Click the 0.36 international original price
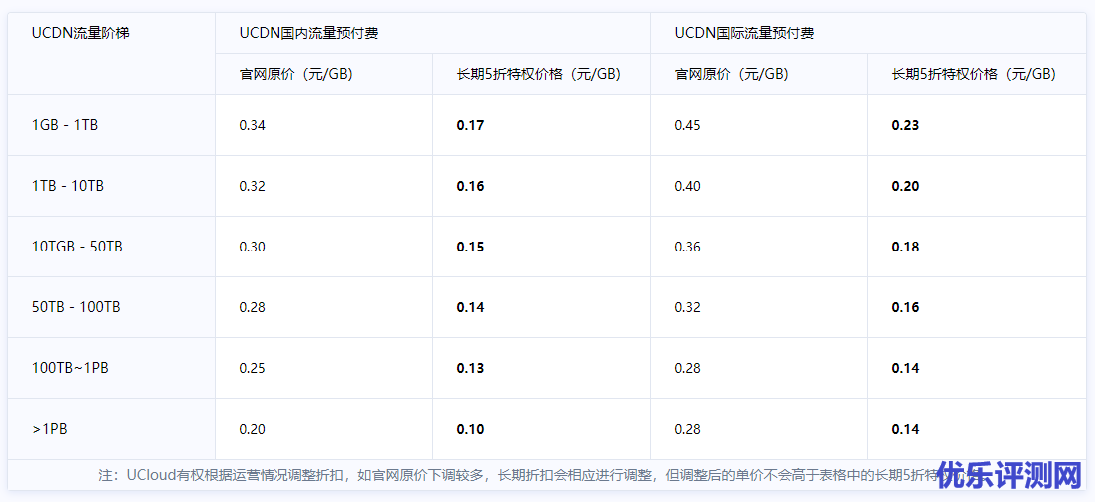The image size is (1095, 502). click(687, 247)
